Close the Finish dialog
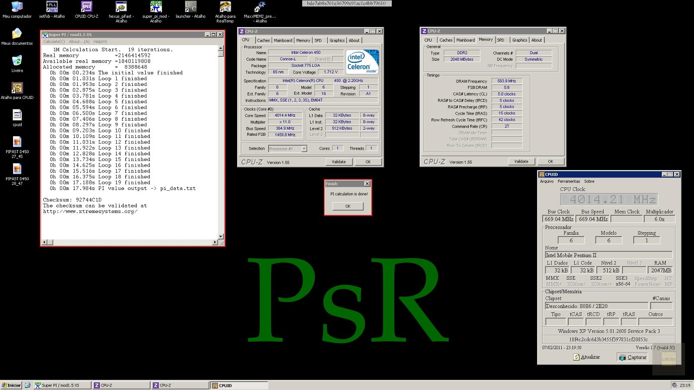Image resolution: width=694 pixels, height=390 pixels. click(367, 184)
